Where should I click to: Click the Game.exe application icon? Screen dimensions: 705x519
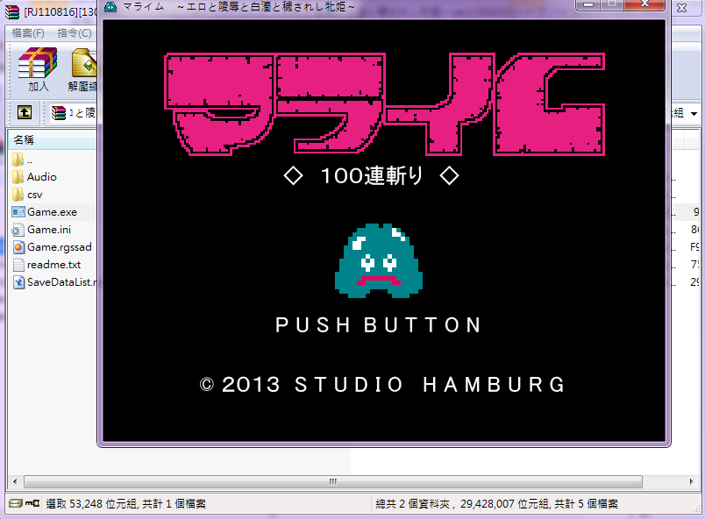pos(18,212)
